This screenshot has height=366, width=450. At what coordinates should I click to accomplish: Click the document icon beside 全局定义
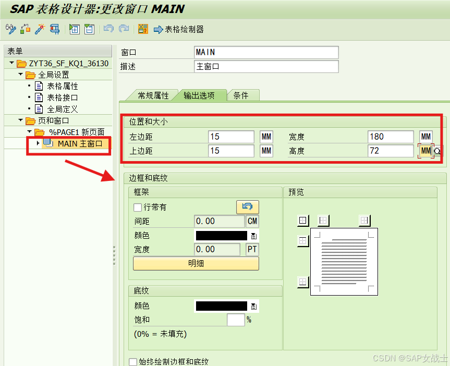[x=39, y=109]
